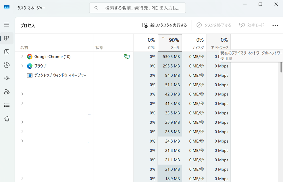Expand the Google Chrome (10) process group
This screenshot has width=283, height=182.
tap(22, 57)
